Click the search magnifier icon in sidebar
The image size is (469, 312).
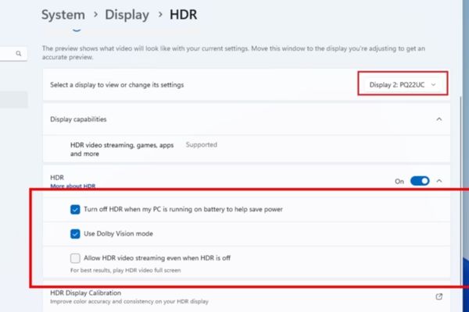tap(19, 54)
